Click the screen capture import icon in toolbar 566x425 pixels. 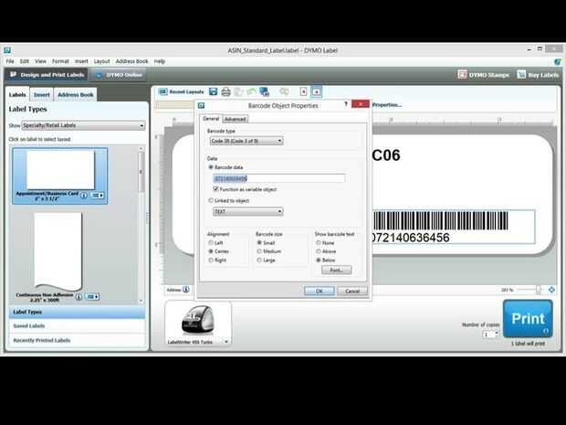coord(265,91)
